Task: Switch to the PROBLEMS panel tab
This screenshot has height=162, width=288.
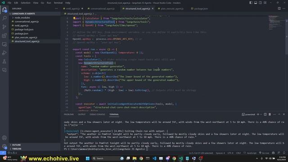Action: pos(69,114)
